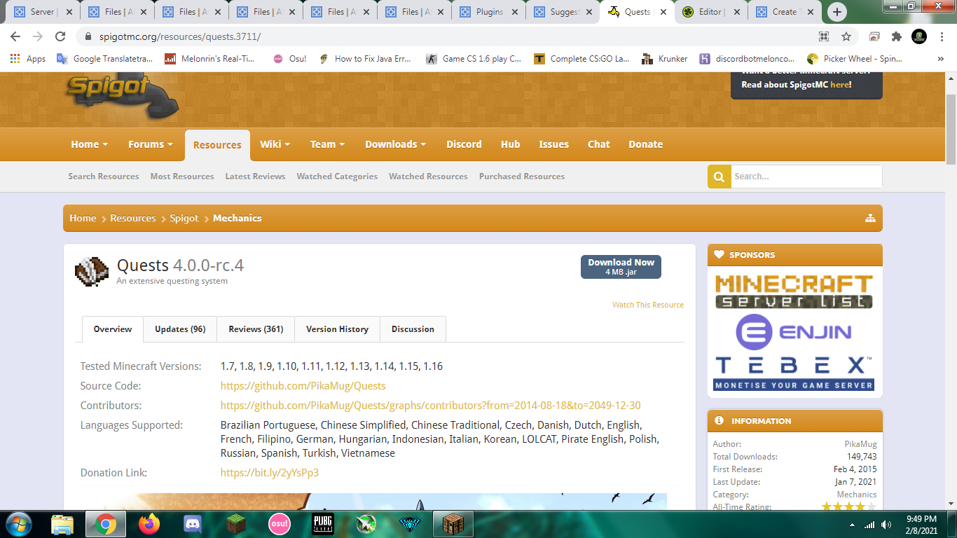Show more bookmarks with the double chevron
This screenshot has height=538, width=957.
pyautogui.click(x=941, y=59)
